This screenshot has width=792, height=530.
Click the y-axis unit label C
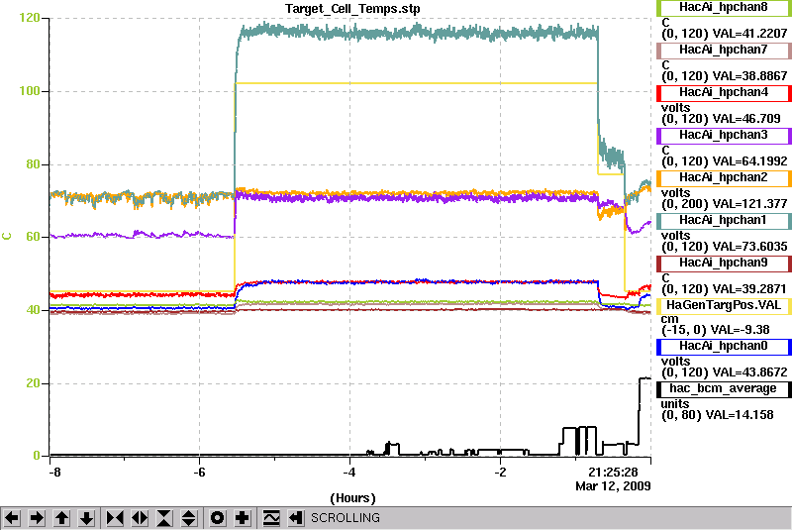7,237
